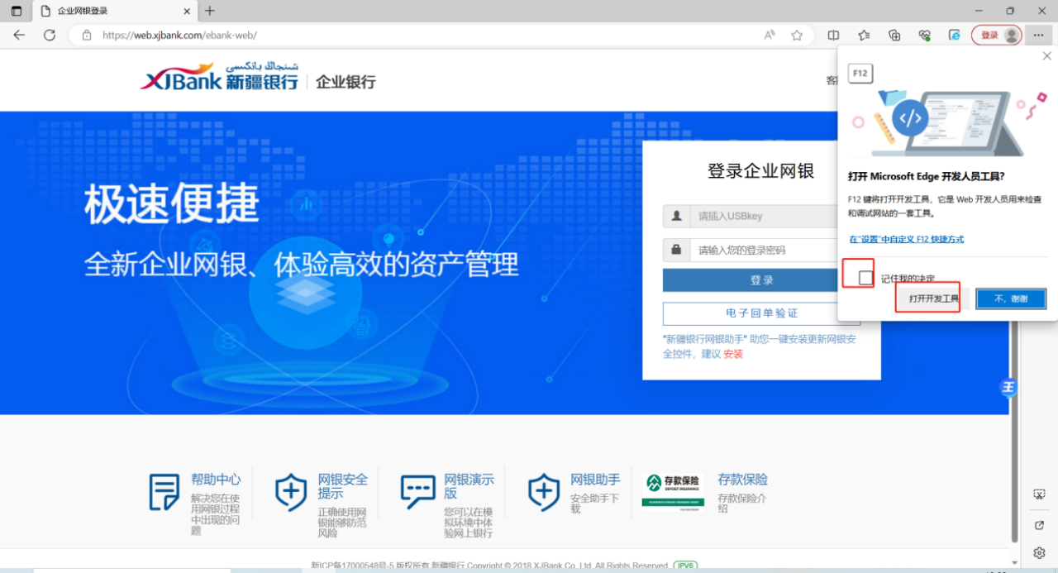View site information via the lock icon
The width and height of the screenshot is (1058, 573).
coord(86,36)
